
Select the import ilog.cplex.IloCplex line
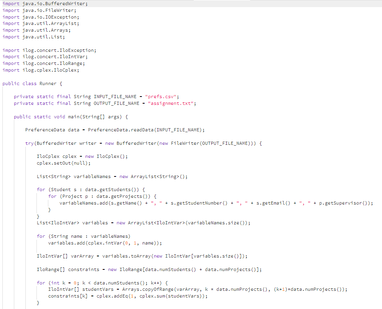point(42,70)
